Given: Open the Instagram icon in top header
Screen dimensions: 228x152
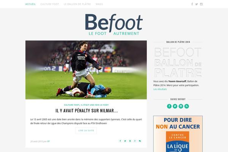Looking at the screenshot, I should coord(201,4).
